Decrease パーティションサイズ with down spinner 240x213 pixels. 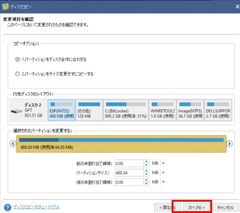[x=146, y=174]
